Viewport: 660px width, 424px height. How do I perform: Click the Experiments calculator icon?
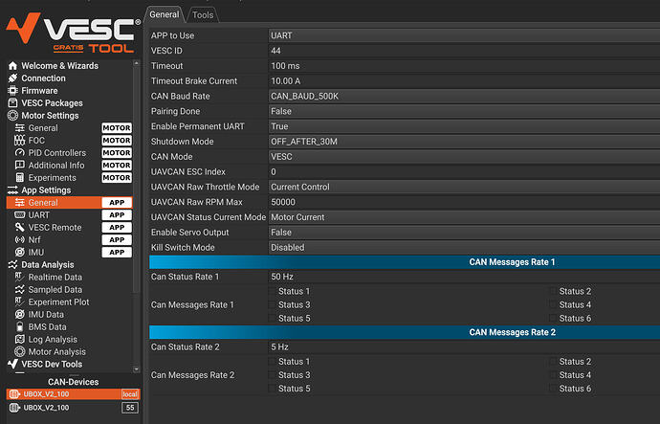tap(20, 178)
